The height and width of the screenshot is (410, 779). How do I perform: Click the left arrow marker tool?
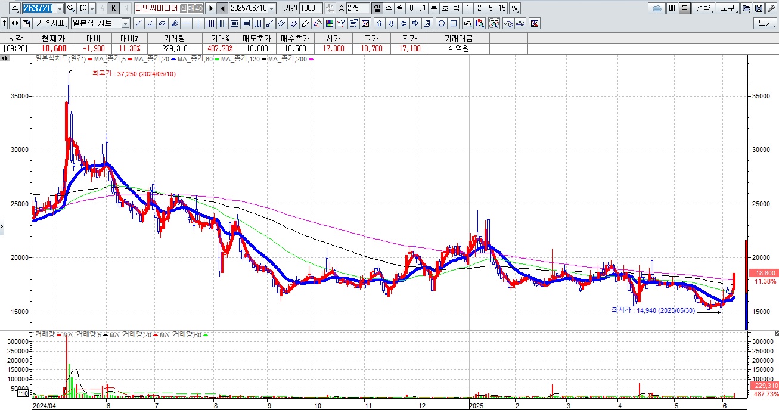[x=403, y=23]
